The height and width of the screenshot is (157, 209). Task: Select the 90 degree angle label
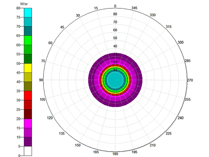(x=41, y=80)
